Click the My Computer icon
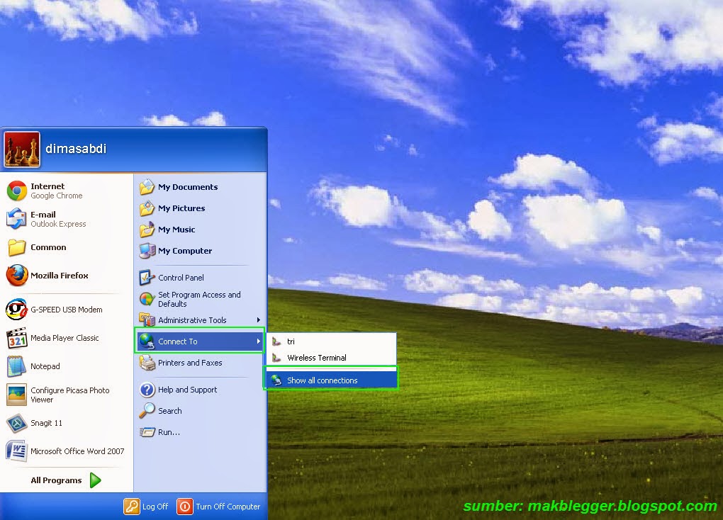The width and height of the screenshot is (723, 520). pos(147,251)
